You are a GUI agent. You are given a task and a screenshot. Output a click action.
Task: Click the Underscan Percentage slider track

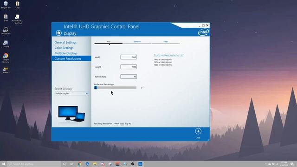(116, 88)
